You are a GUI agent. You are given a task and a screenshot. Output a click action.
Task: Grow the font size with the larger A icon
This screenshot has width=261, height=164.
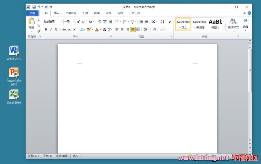pyautogui.click(x=78, y=22)
